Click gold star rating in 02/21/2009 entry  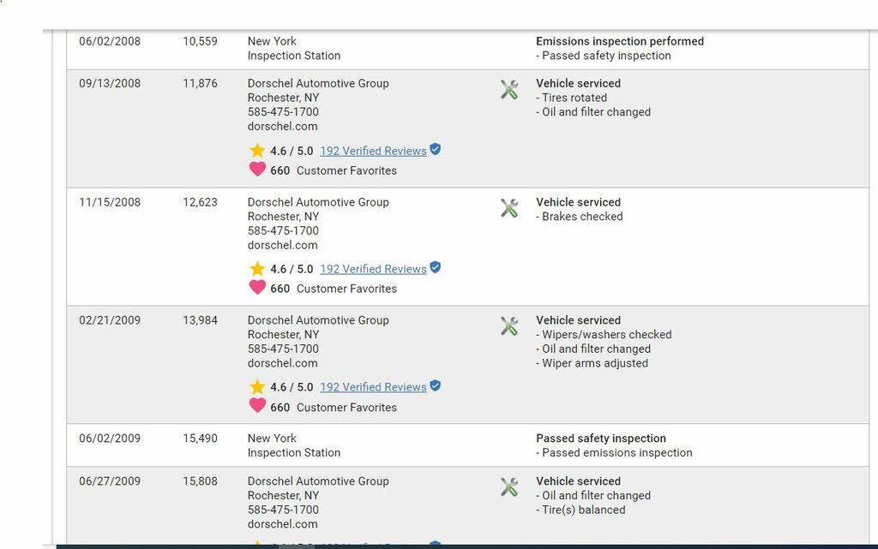257,387
